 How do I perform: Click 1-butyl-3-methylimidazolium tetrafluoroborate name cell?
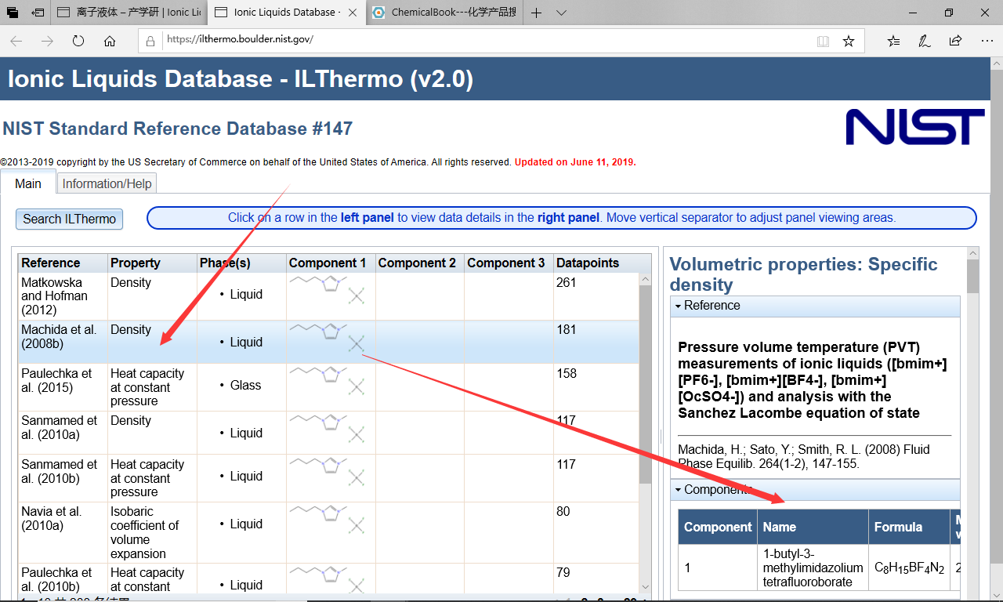click(813, 568)
